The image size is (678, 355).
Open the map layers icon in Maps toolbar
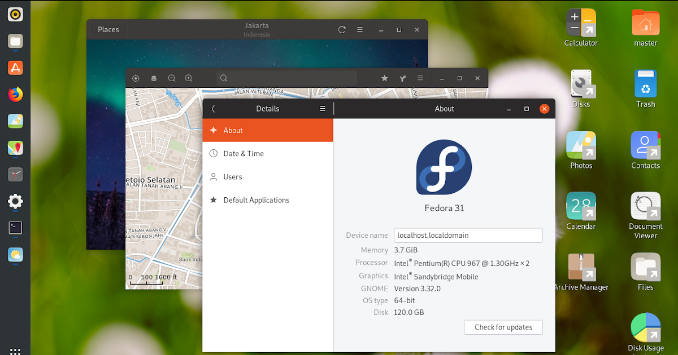pyautogui.click(x=154, y=78)
